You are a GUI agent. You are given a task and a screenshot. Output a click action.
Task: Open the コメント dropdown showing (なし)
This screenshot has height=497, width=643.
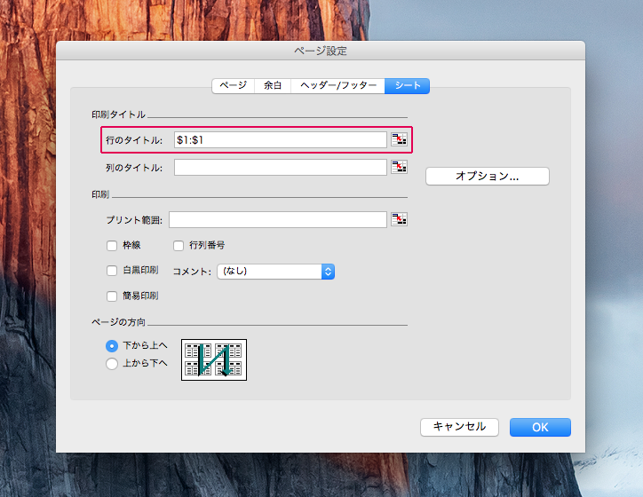tap(275, 272)
